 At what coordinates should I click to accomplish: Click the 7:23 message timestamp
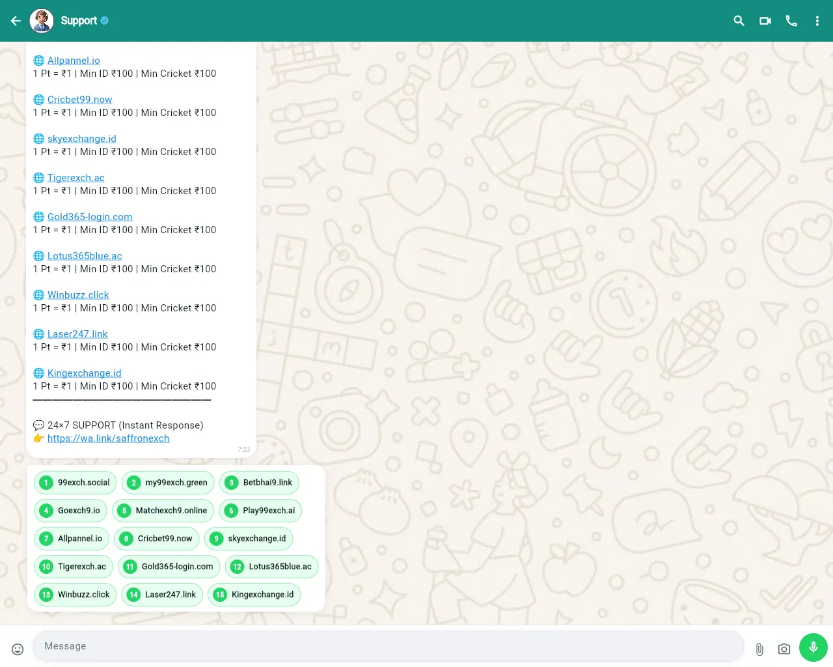point(244,449)
